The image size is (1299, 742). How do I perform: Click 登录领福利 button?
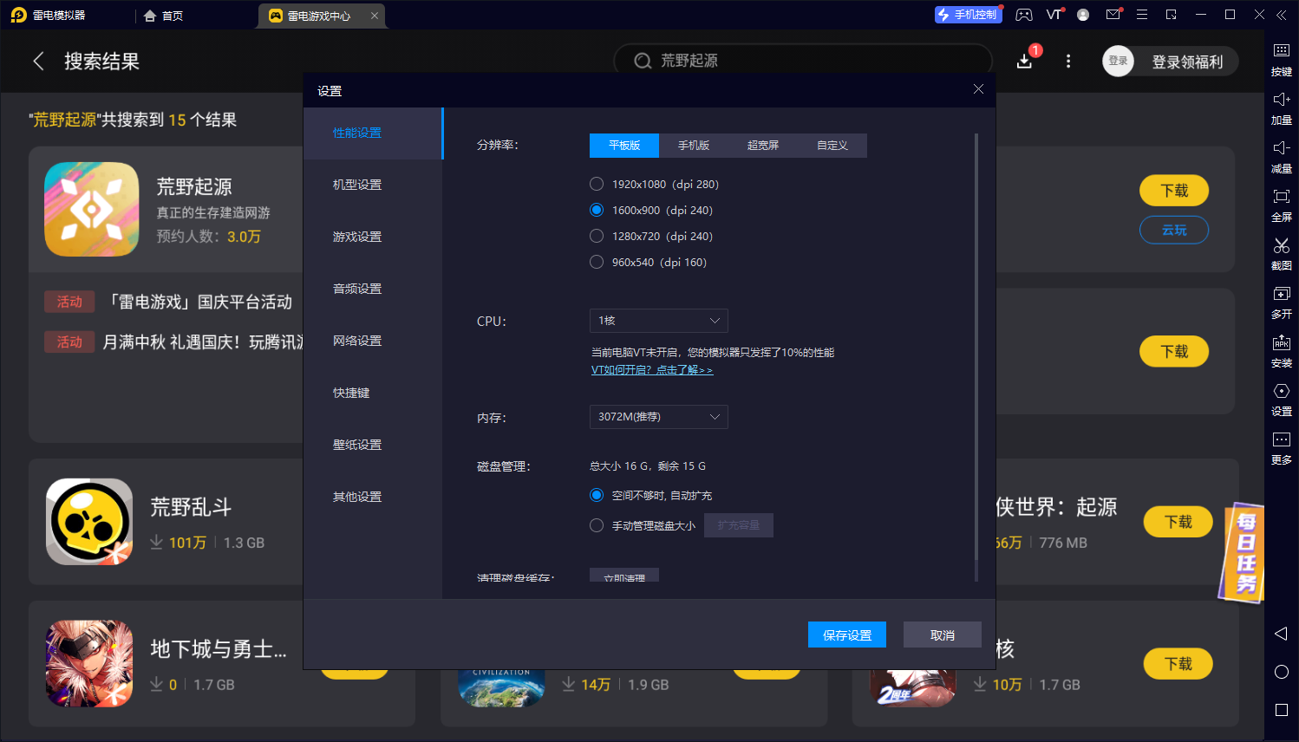click(x=1187, y=62)
